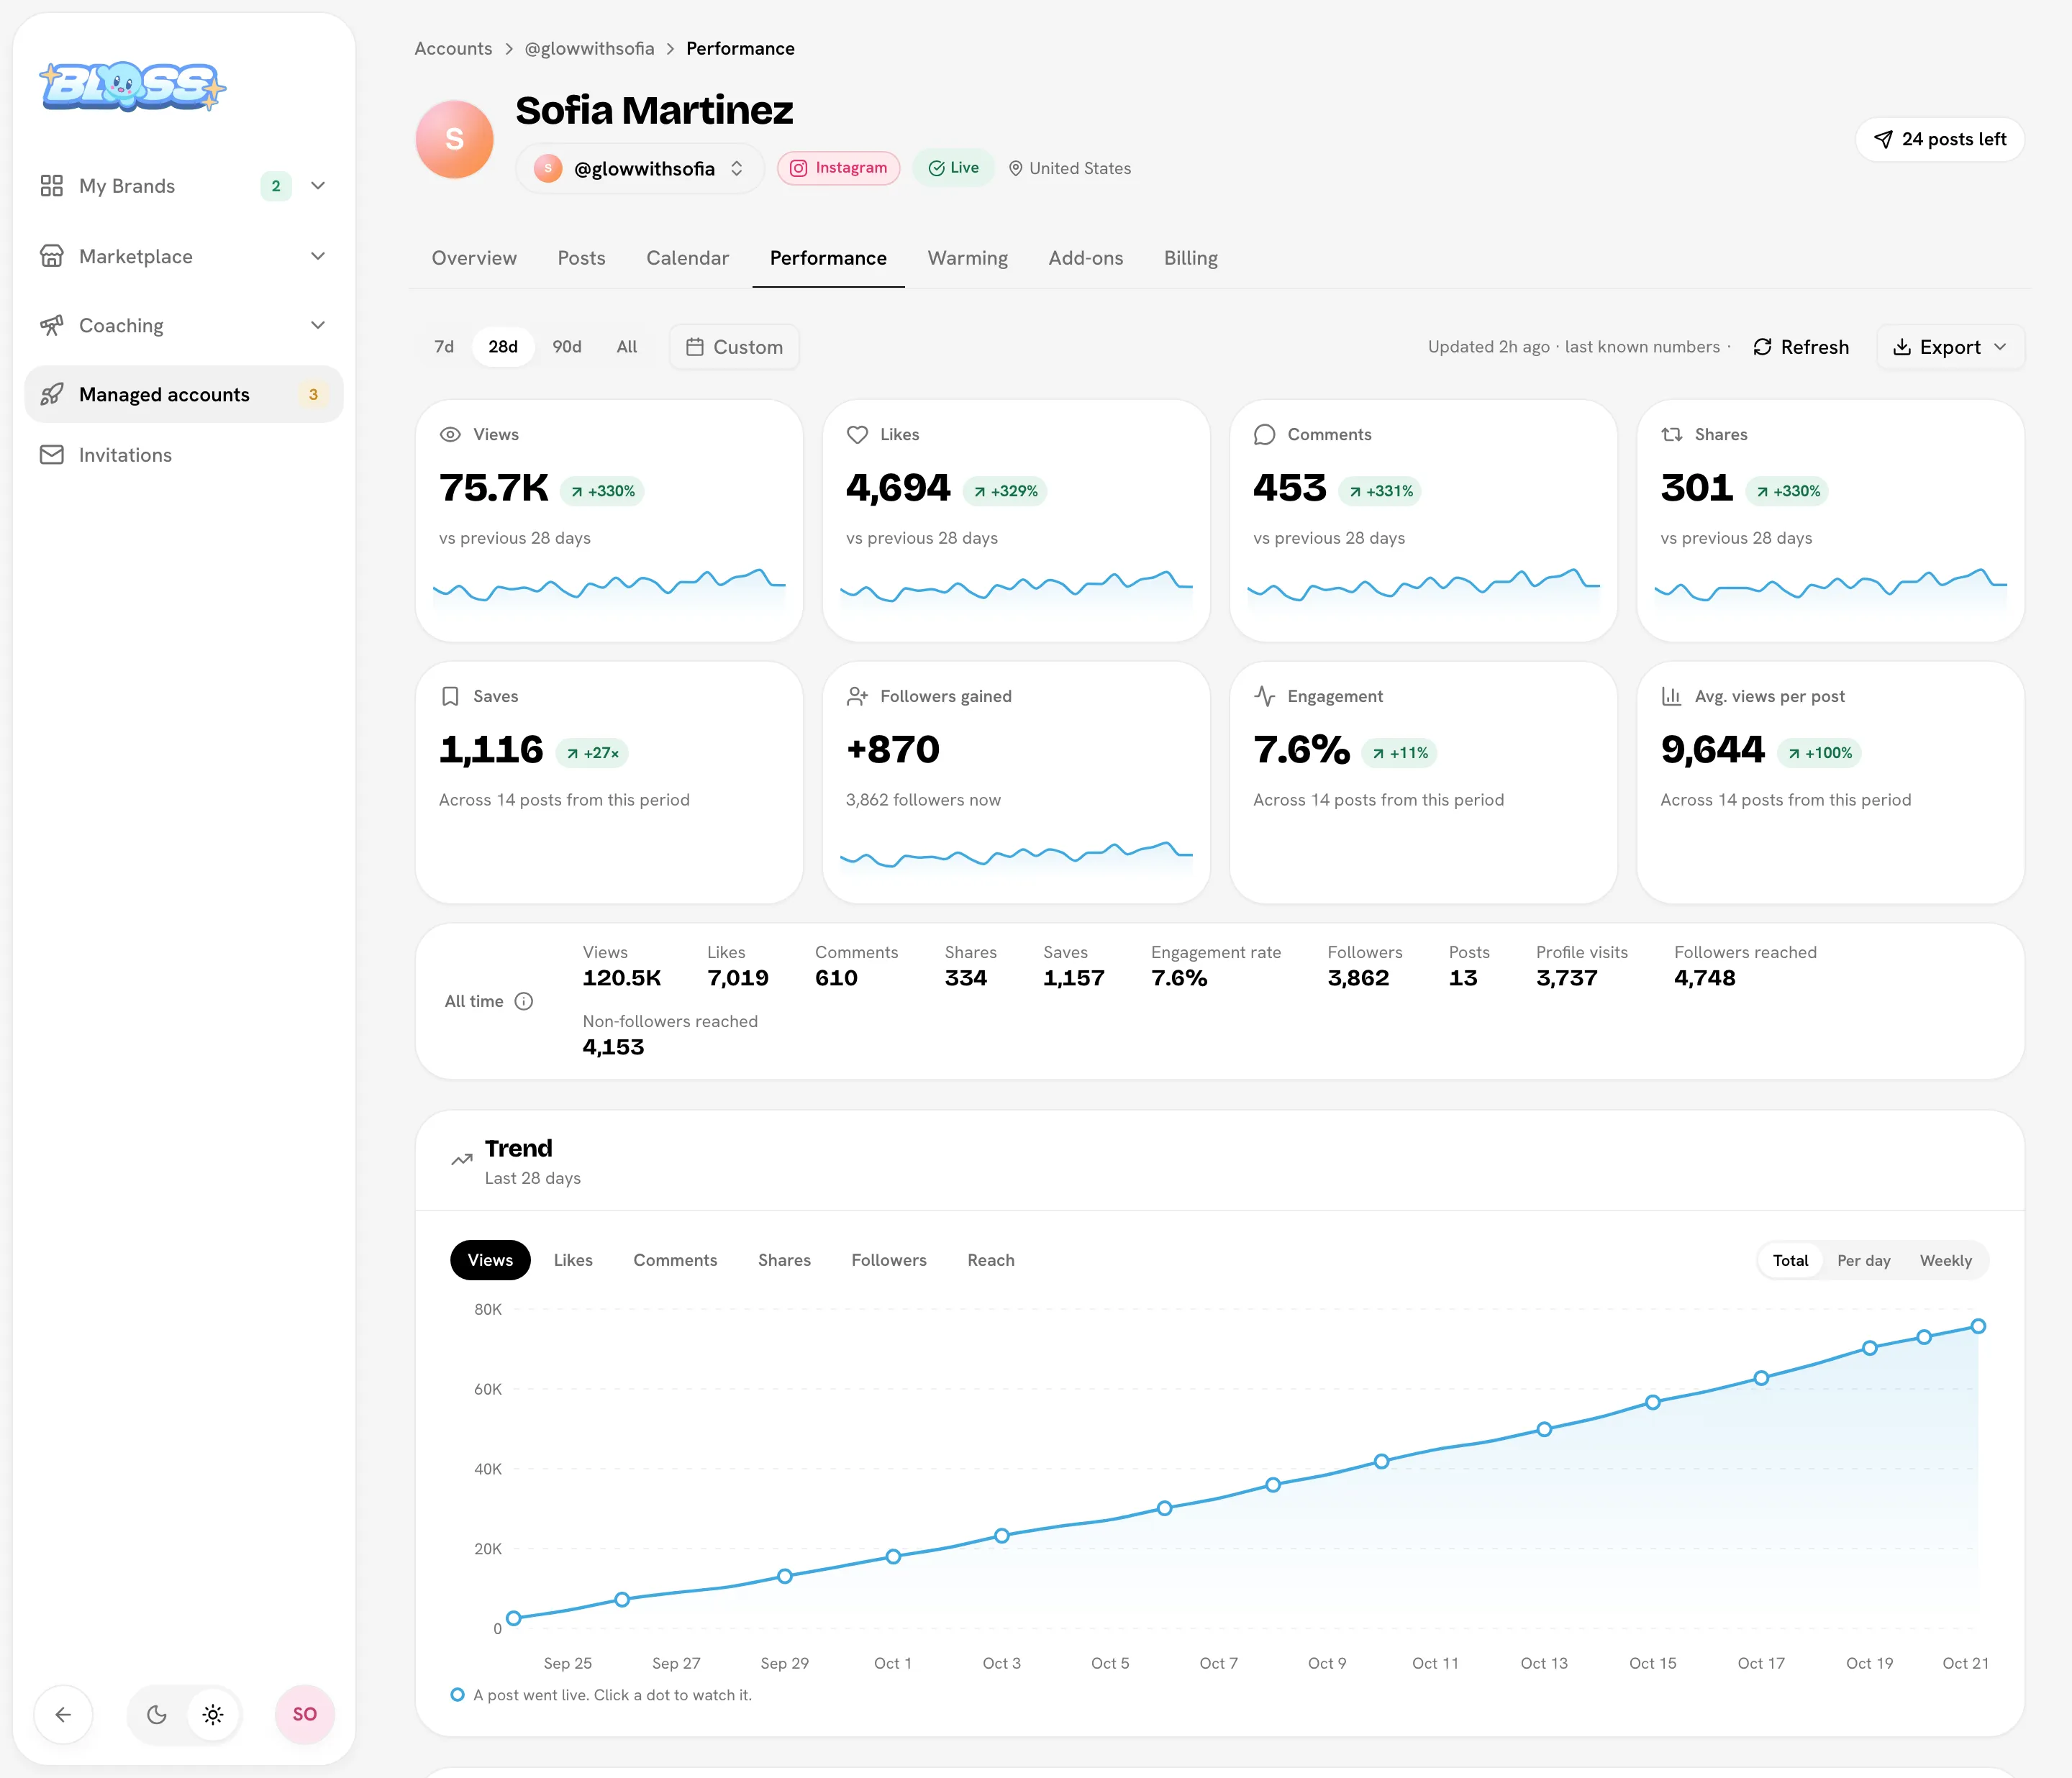Click the Views eye icon

(x=450, y=434)
